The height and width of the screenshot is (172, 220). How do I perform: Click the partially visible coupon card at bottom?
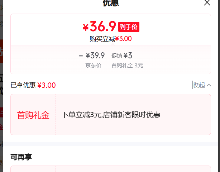[x=111, y=169]
